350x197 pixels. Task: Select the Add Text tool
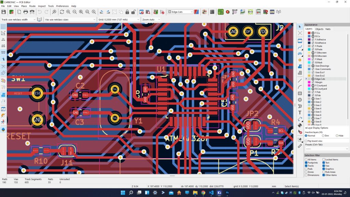(x=300, y=113)
